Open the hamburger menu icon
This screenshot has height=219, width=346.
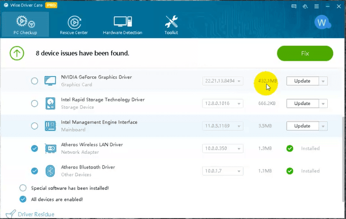tap(316, 6)
